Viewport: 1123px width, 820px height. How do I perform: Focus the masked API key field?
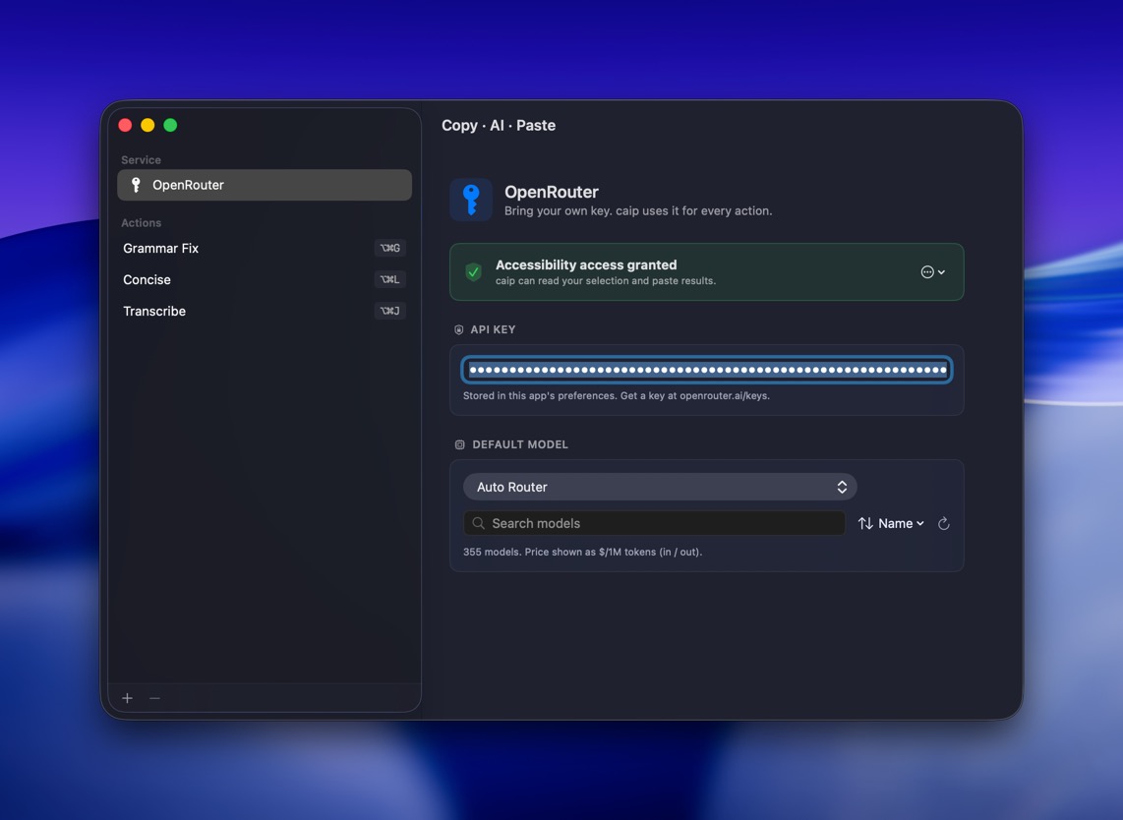pos(707,370)
